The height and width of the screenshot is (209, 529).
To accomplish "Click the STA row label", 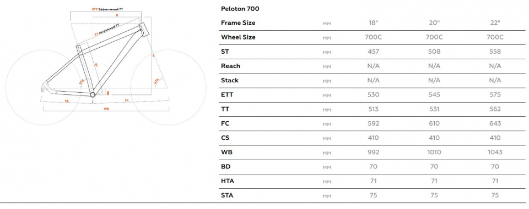I will point(227,195).
